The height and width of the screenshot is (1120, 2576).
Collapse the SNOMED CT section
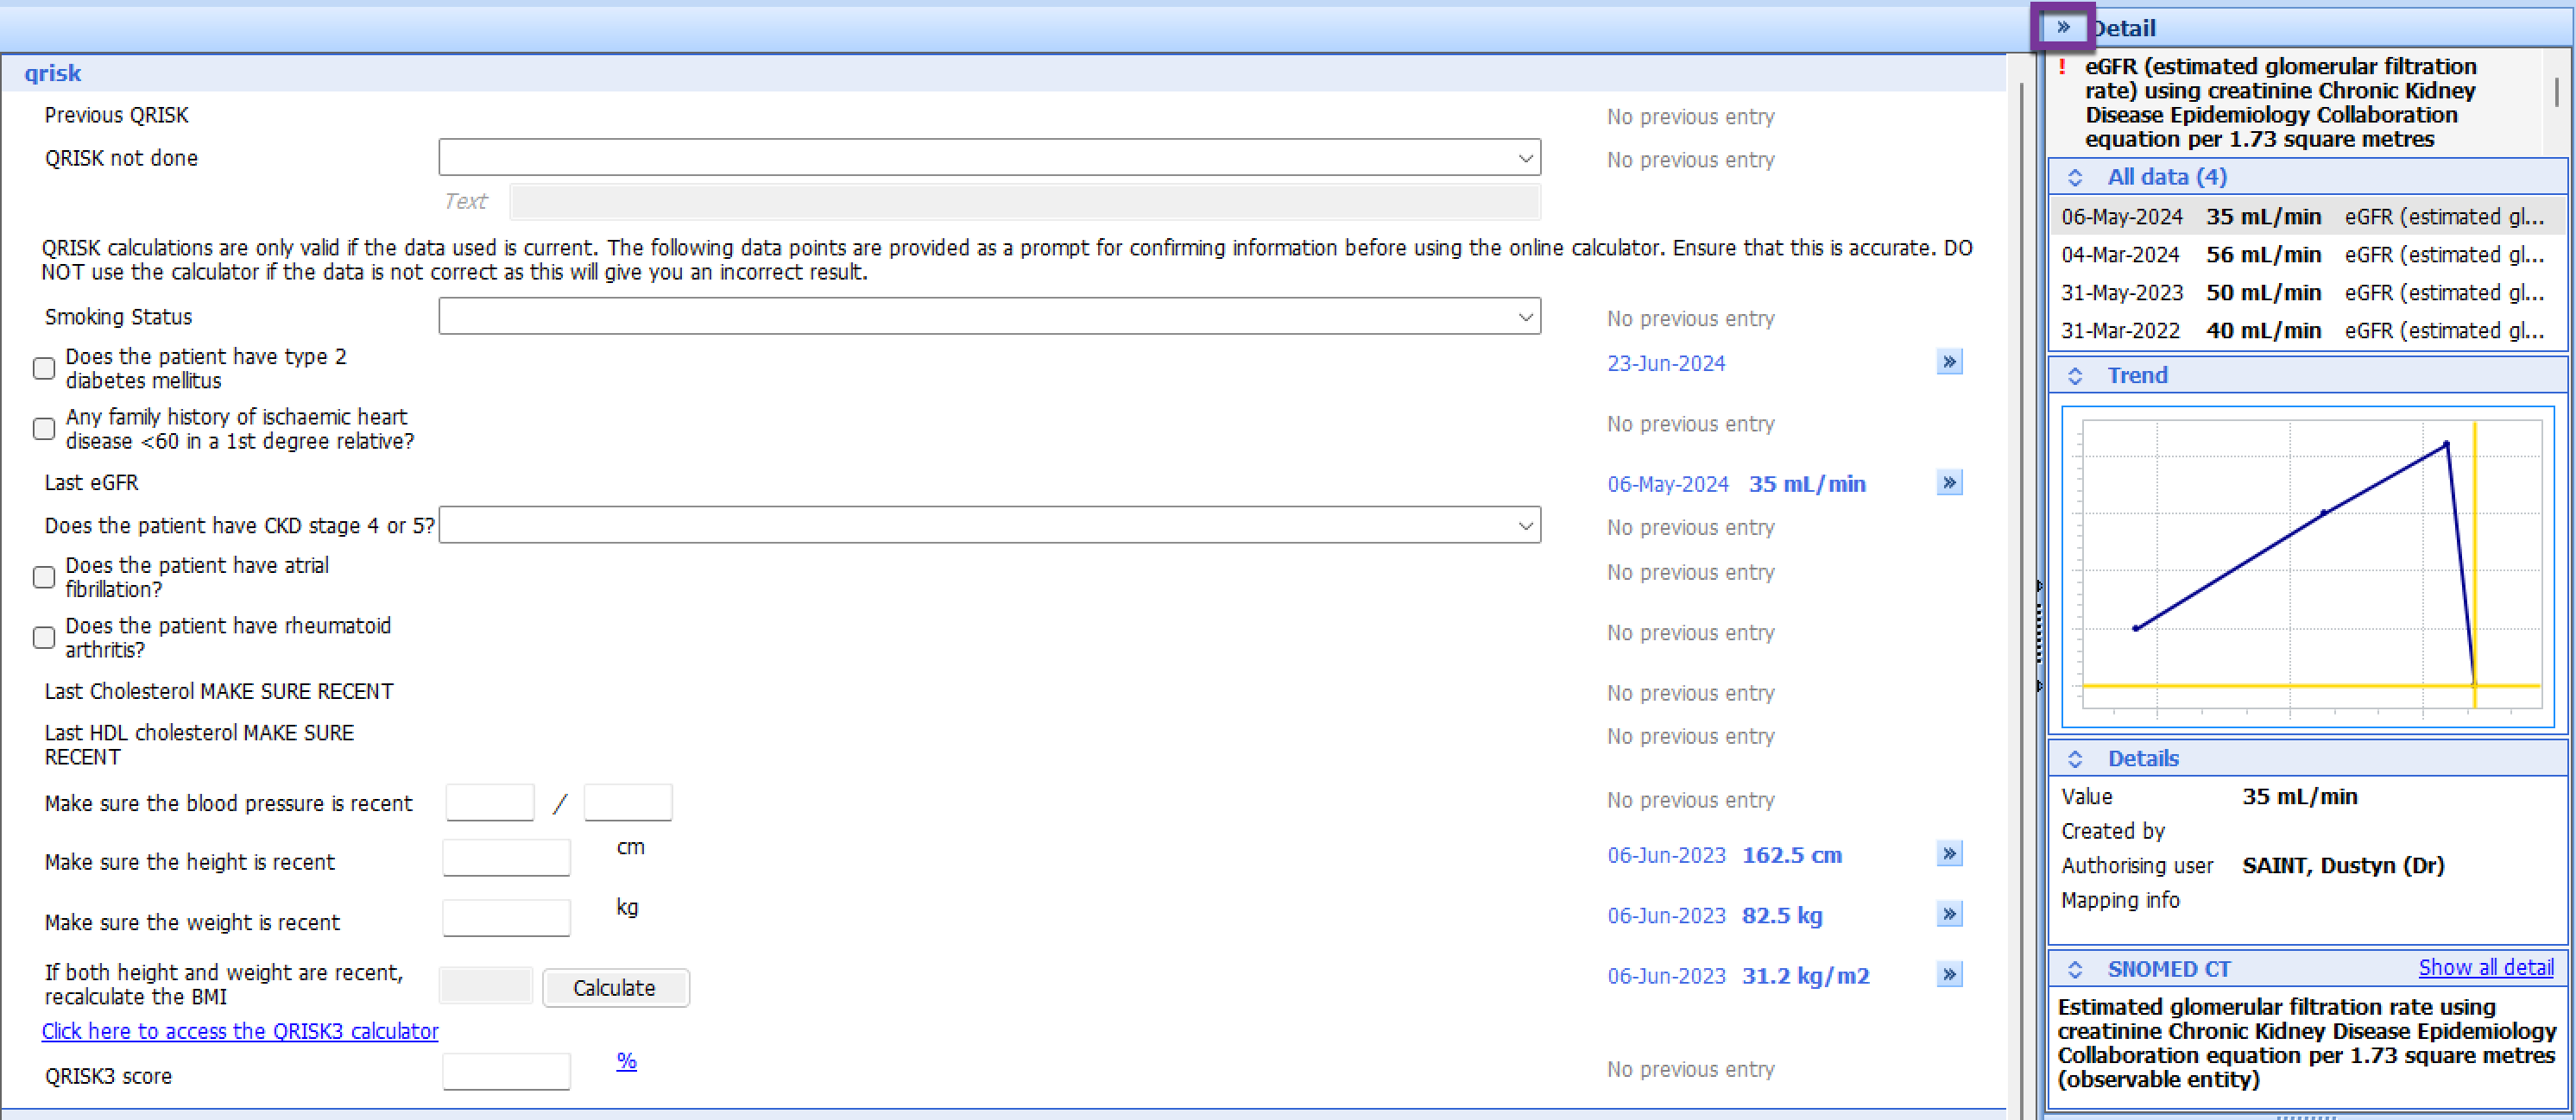(x=2074, y=969)
